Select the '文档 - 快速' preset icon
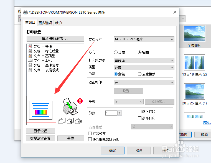The image size is (211, 163). pos(30,46)
